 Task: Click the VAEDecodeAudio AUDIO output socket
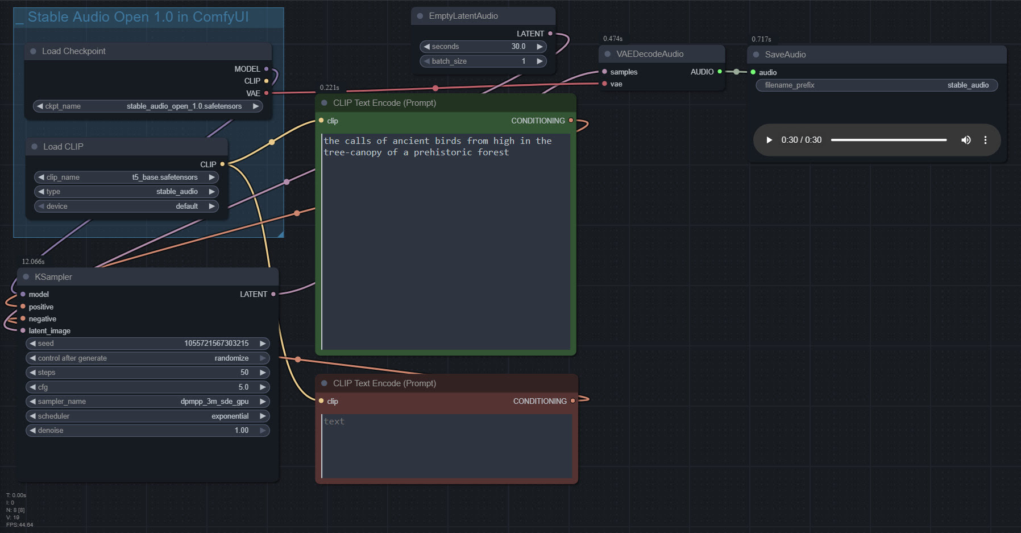(x=720, y=72)
